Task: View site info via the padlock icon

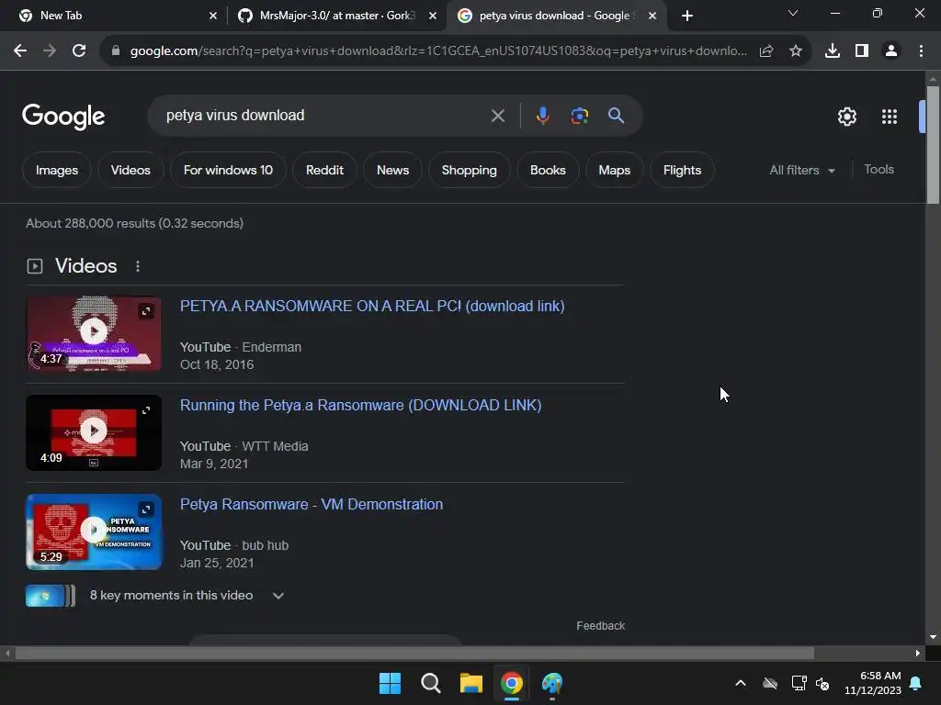Action: (x=116, y=51)
